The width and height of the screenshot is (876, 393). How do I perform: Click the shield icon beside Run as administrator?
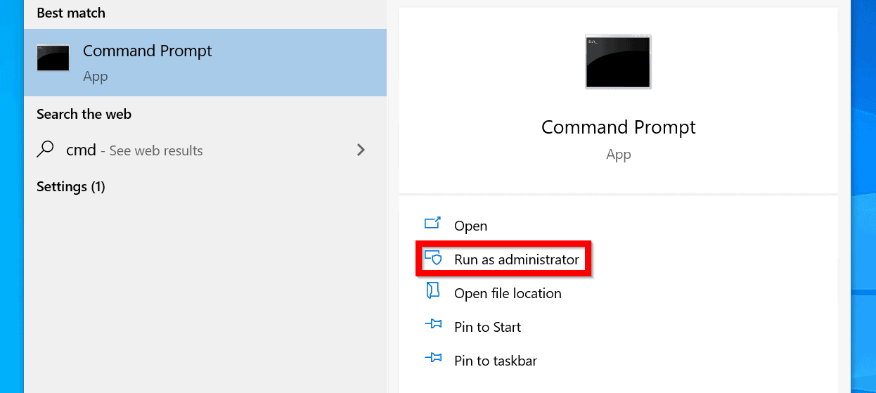click(x=433, y=258)
